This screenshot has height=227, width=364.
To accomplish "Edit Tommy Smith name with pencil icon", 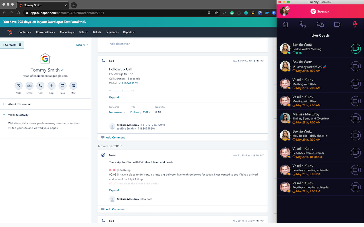I will pyautogui.click(x=62, y=70).
